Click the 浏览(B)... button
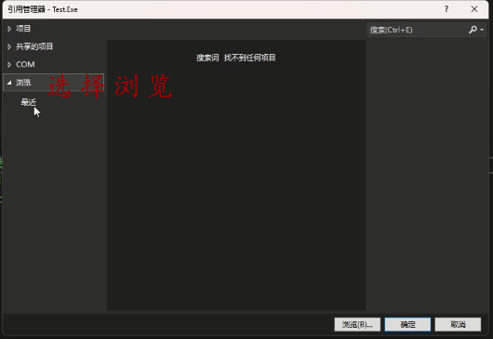 357,324
